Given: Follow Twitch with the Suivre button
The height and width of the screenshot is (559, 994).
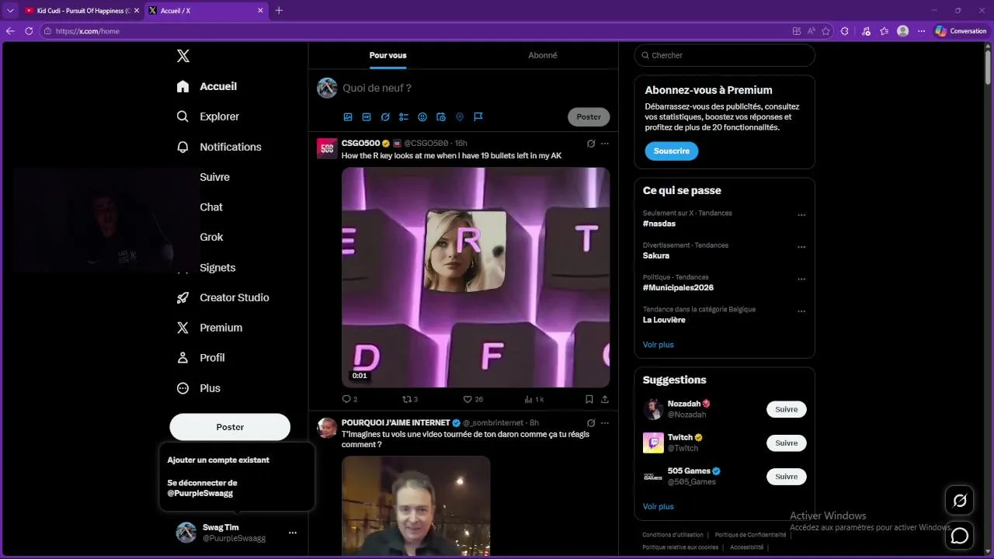Looking at the screenshot, I should pos(787,443).
